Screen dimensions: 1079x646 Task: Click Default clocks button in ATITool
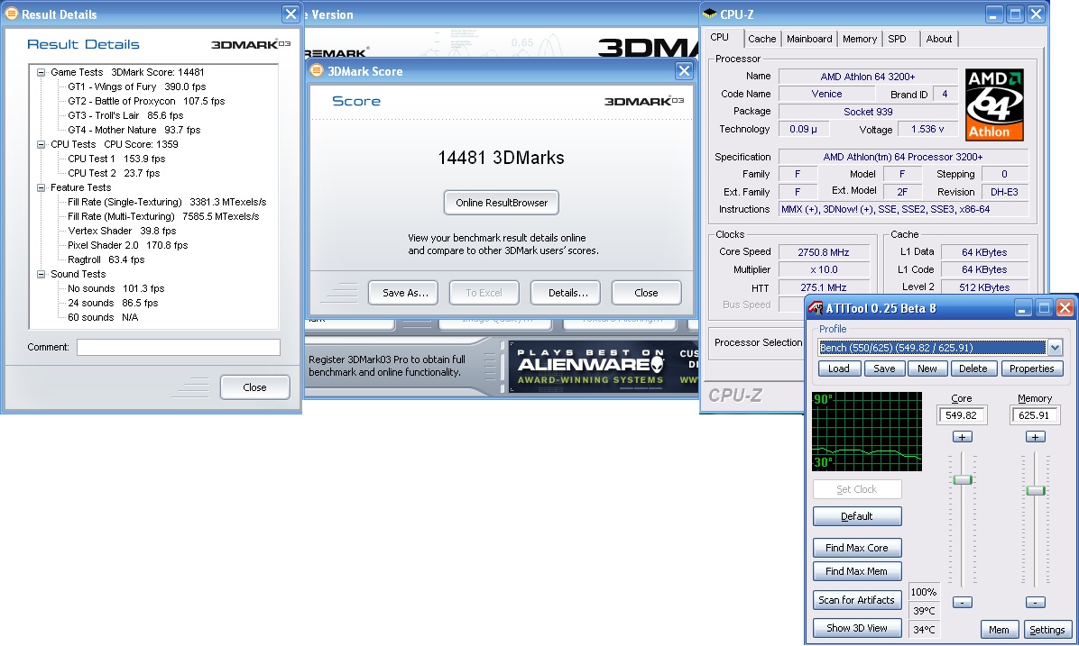tap(857, 516)
